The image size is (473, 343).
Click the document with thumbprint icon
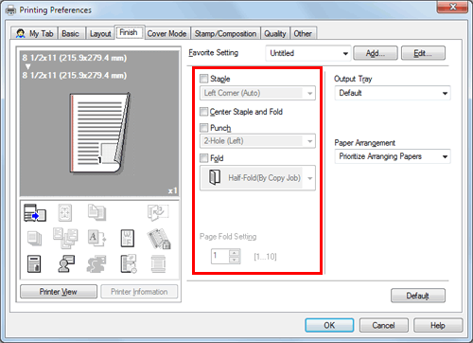pos(34,263)
